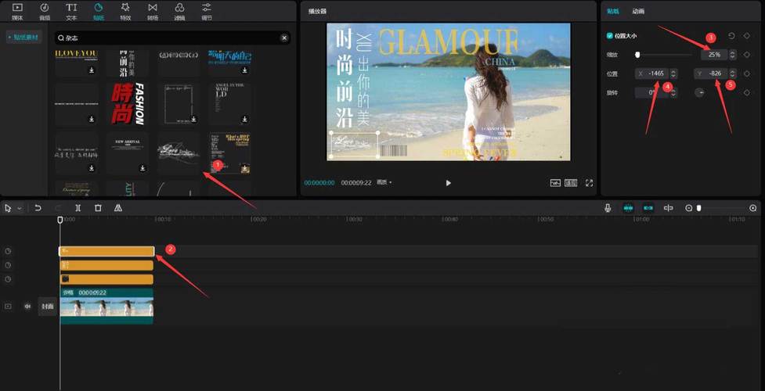Screen dimensions: 765x391
Task: Enter fullscreen preview
Action: tap(590, 183)
